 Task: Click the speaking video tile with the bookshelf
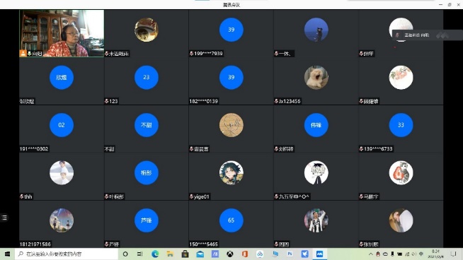(62, 33)
